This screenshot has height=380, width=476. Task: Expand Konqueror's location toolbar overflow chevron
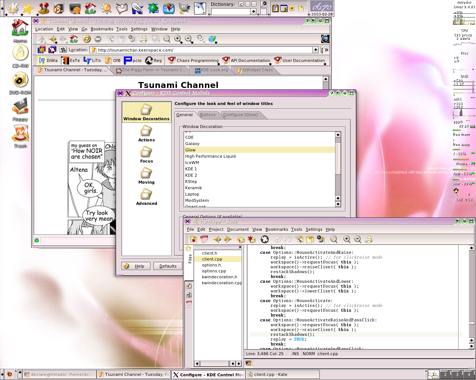[327, 50]
